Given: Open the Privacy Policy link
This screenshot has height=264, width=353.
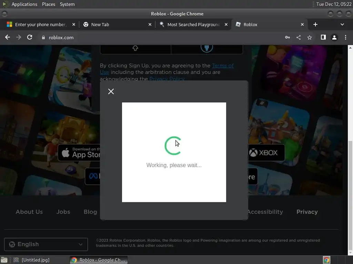Looking at the screenshot, I should click(167, 79).
